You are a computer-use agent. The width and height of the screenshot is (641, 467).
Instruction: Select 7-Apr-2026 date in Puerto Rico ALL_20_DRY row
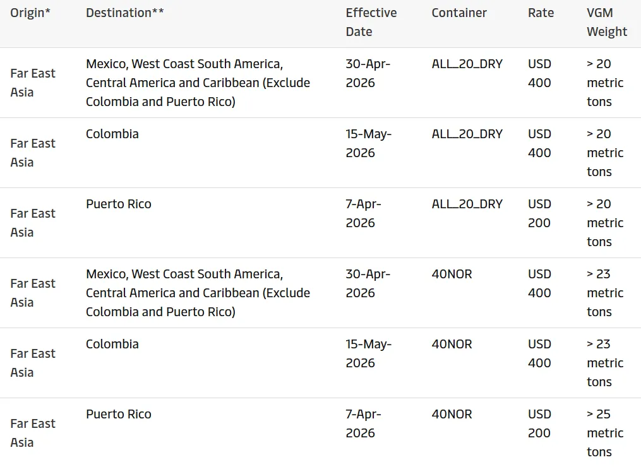(x=363, y=213)
